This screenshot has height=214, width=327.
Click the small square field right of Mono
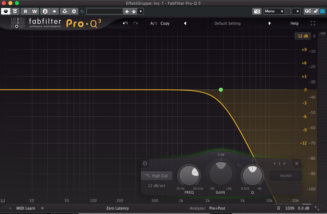click(x=288, y=11)
